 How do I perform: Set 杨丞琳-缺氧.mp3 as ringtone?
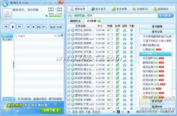[118, 39]
